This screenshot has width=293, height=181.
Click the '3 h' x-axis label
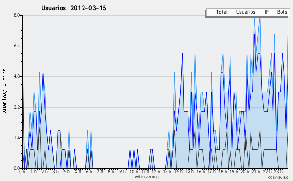click(x=56, y=171)
